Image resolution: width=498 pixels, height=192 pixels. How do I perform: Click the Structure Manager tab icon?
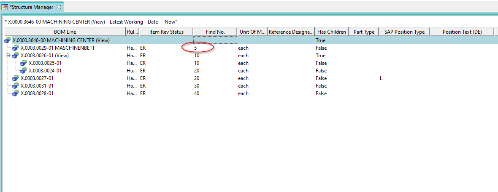coord(5,7)
